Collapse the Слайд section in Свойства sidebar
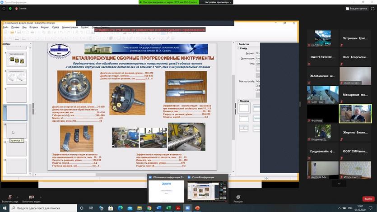377x212 pixels. click(x=238, y=48)
